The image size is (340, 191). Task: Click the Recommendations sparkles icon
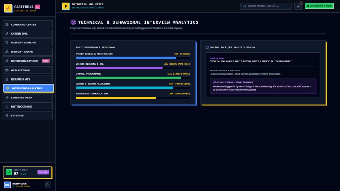pyautogui.click(x=7, y=61)
